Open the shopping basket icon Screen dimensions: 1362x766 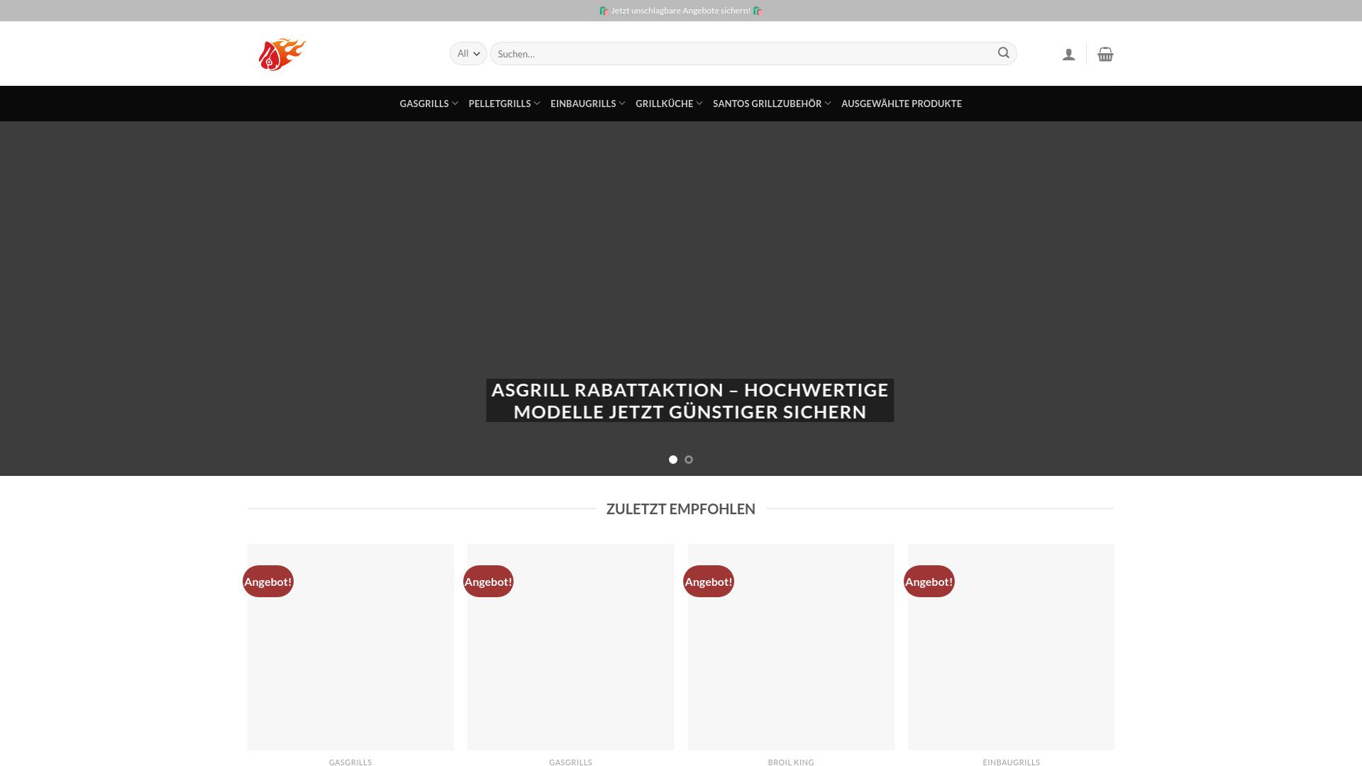point(1105,55)
